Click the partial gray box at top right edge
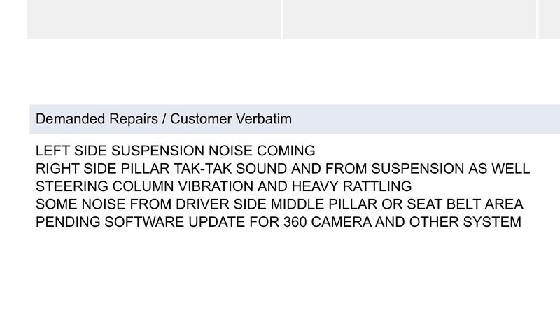The height and width of the screenshot is (315, 560). 549,20
